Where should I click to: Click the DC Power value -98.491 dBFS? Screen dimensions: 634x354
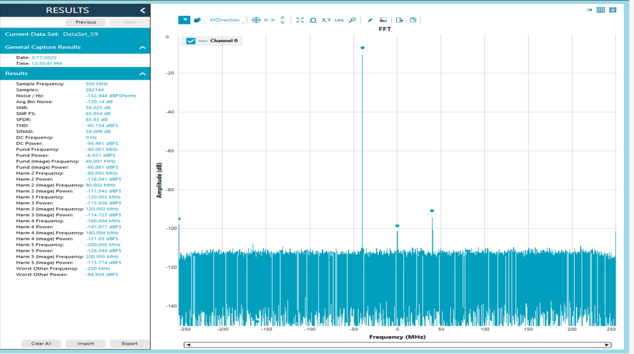pos(102,143)
